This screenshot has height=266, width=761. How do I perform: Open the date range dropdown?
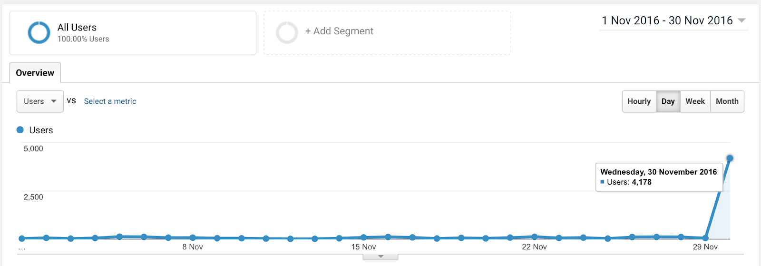673,21
